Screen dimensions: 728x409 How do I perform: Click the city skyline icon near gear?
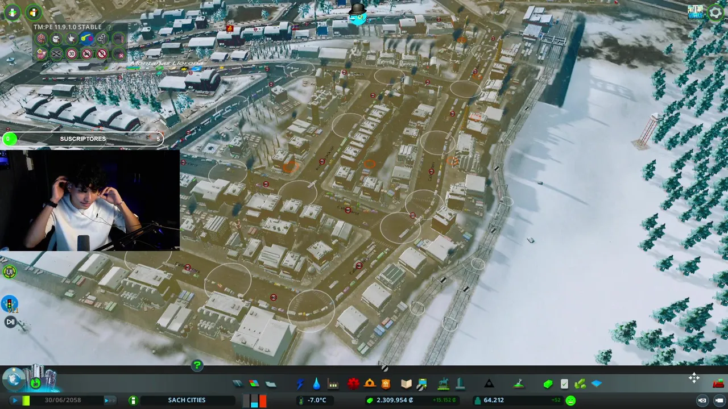695,12
